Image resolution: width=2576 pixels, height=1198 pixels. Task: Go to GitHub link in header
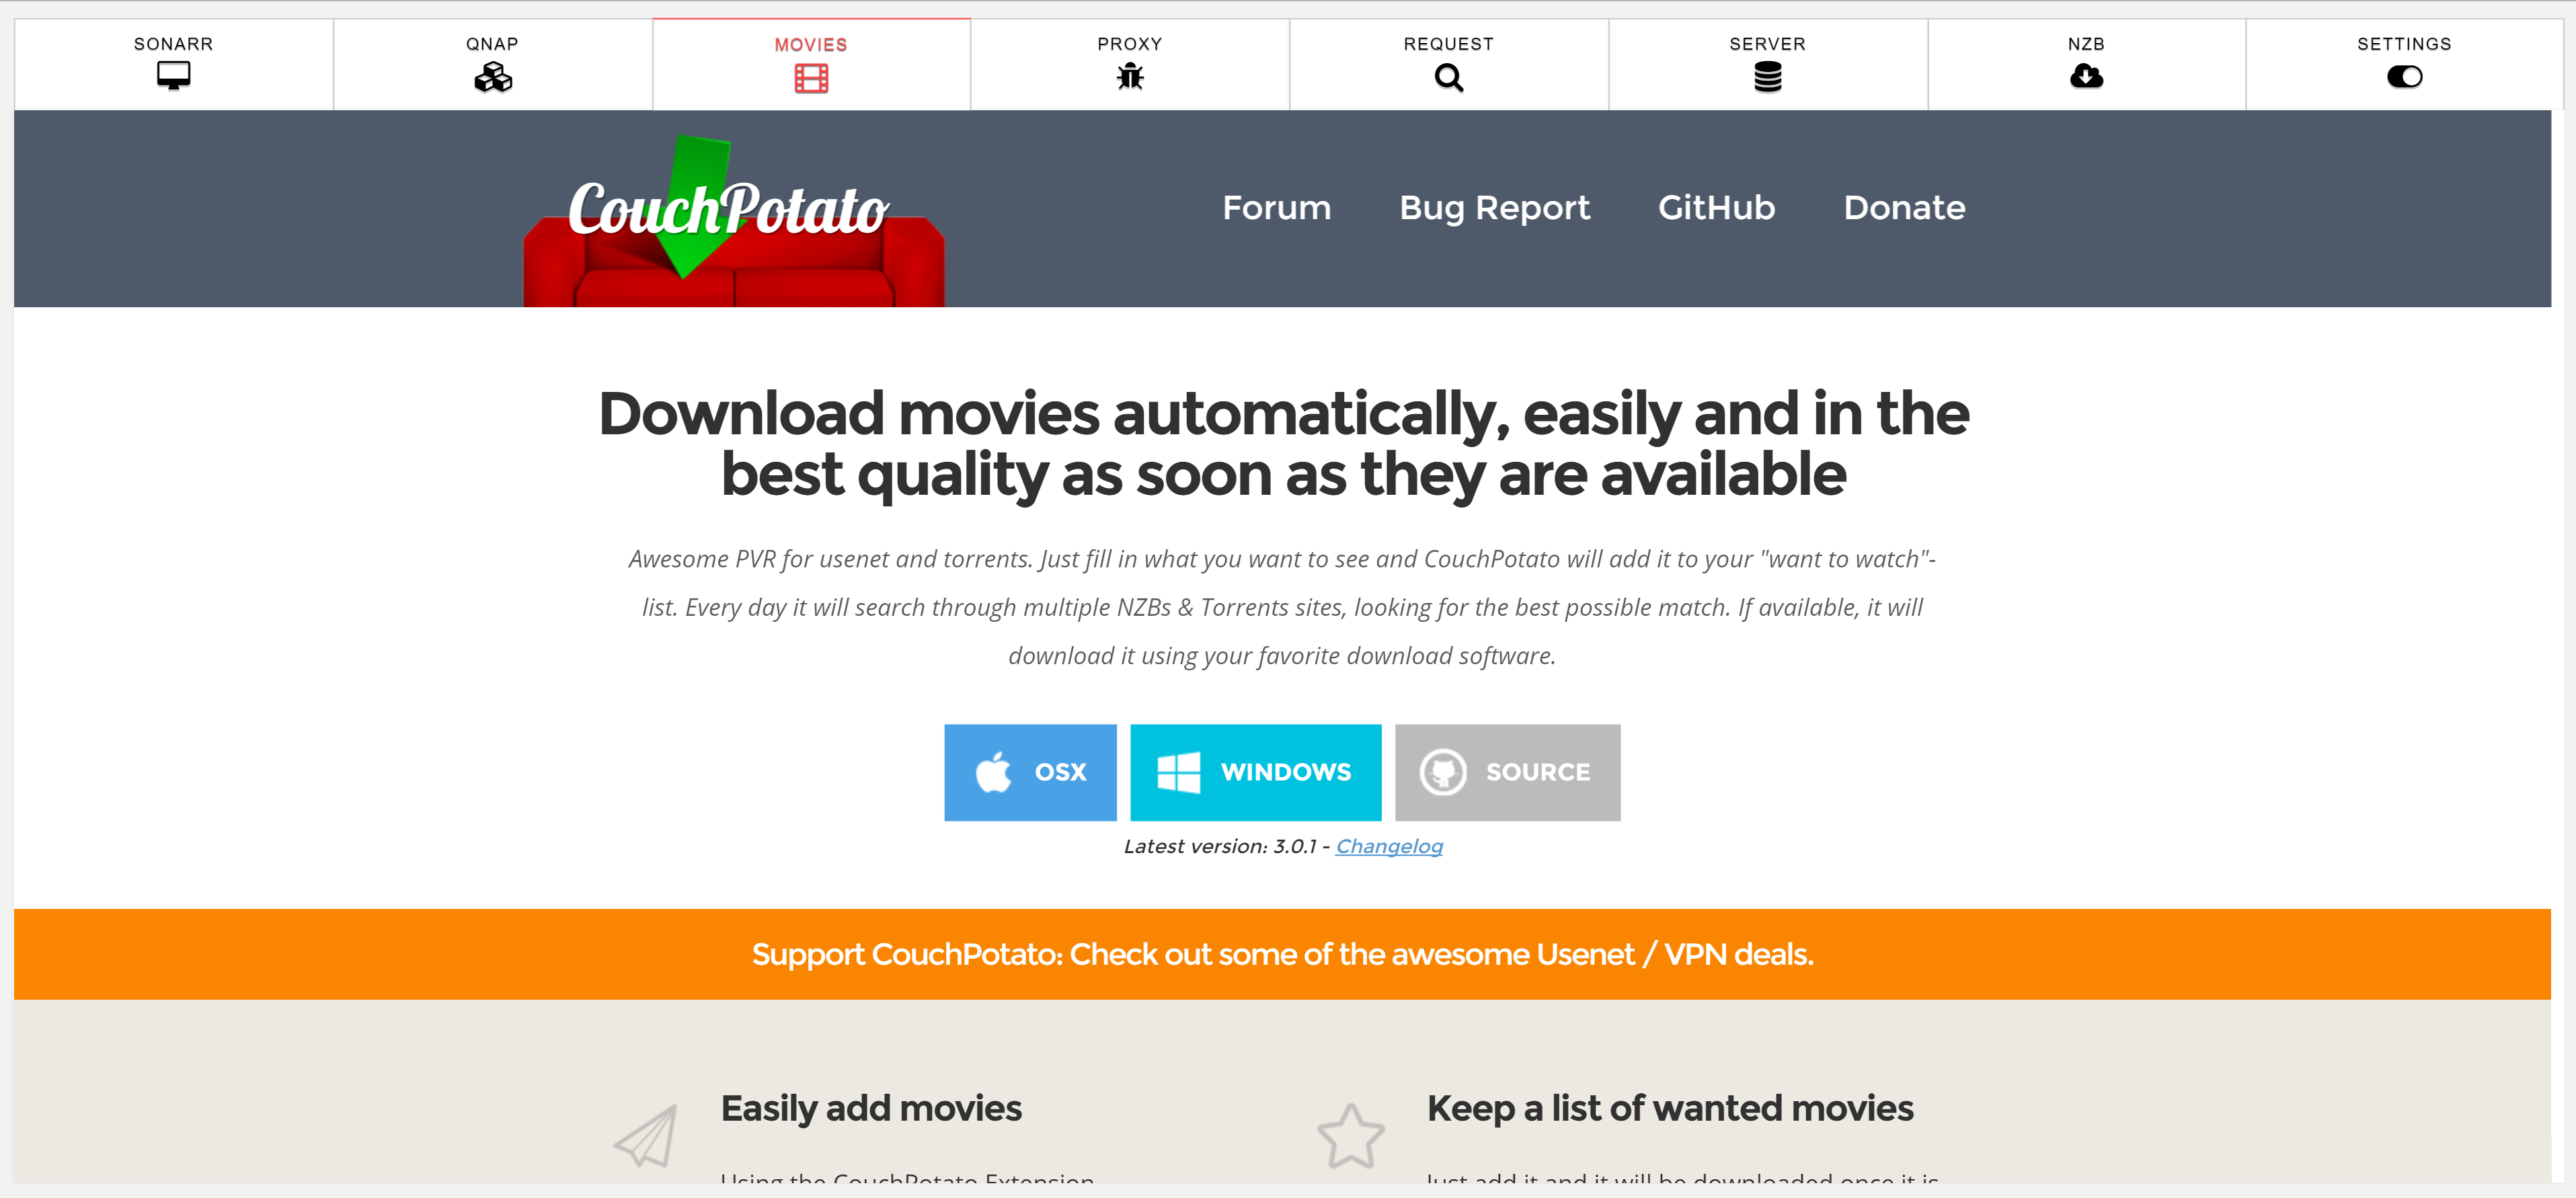(1716, 208)
